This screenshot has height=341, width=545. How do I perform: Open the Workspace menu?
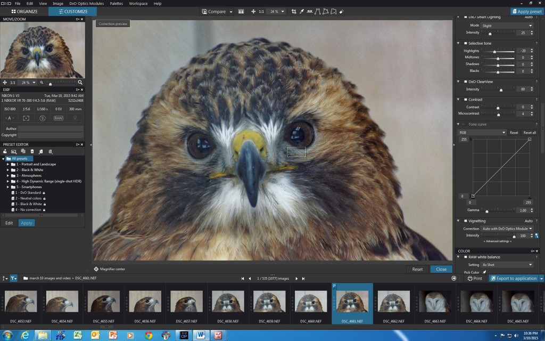pyautogui.click(x=138, y=4)
